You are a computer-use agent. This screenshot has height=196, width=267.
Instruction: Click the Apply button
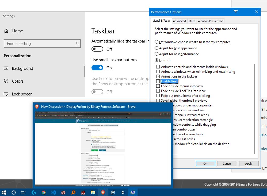[249, 164]
